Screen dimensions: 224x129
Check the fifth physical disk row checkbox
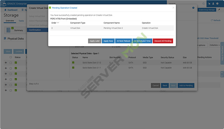[x=11, y=85]
